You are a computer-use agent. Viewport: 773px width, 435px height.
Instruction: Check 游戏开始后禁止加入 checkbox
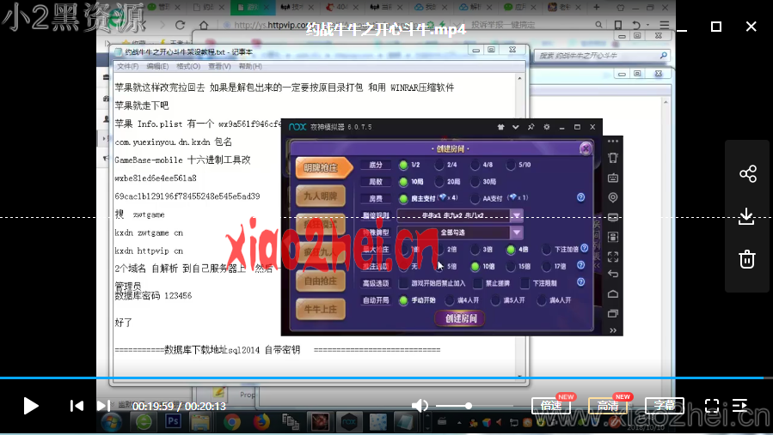pos(404,283)
